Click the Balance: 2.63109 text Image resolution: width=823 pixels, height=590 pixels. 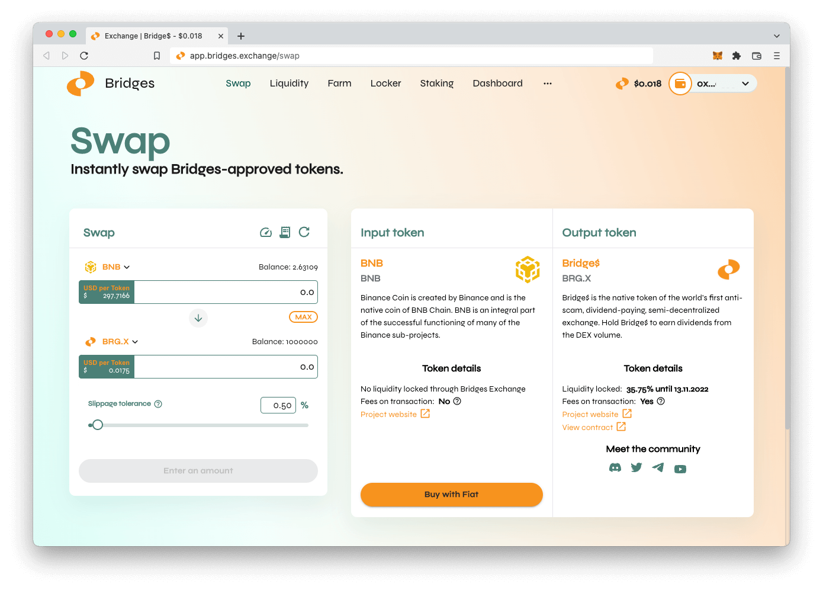[x=288, y=267]
